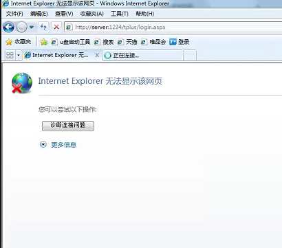Image resolution: width=282 pixels, height=248 pixels.
Task: Stop loading with the red X
Action: pos(56,27)
